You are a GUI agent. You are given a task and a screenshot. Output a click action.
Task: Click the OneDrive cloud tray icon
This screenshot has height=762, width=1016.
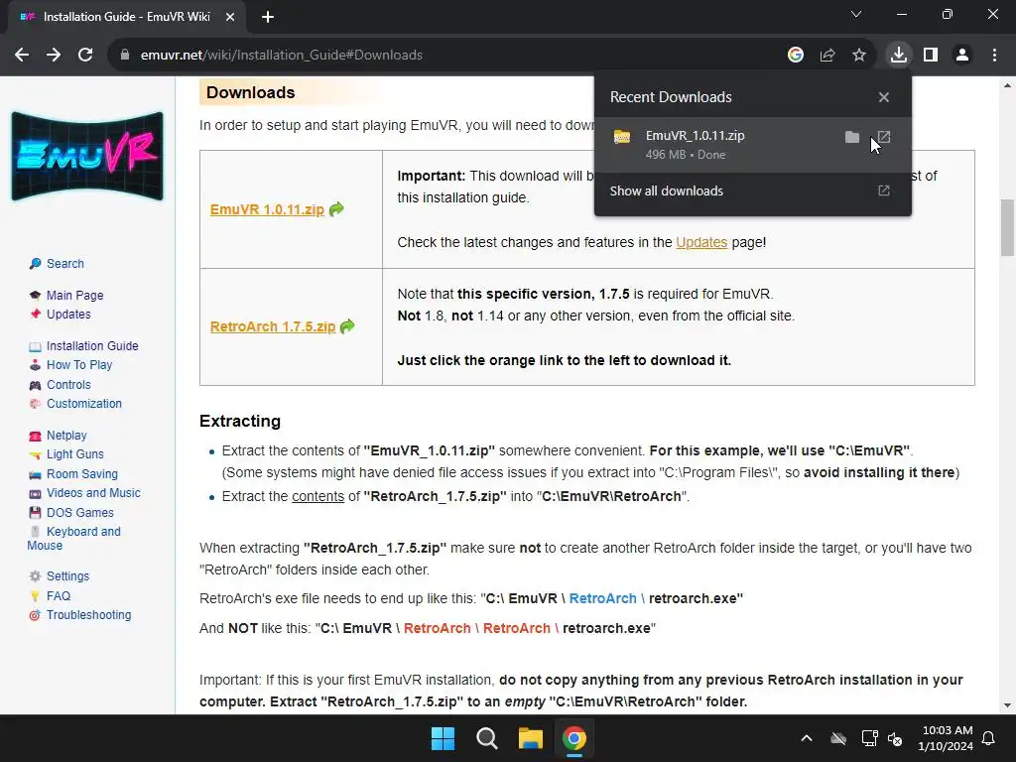tap(838, 738)
